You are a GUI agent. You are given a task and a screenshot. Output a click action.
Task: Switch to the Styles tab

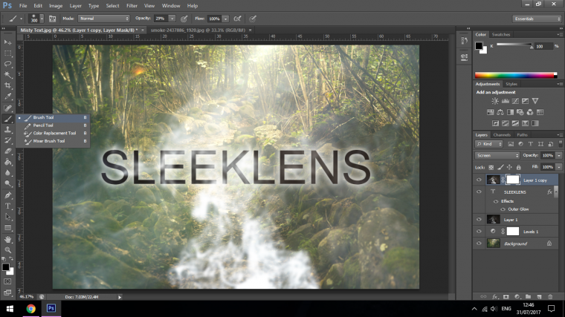tap(511, 84)
